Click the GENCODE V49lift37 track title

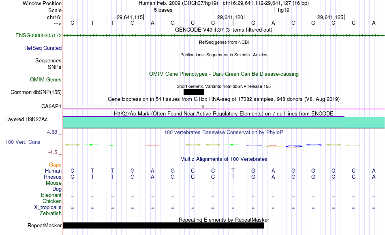click(223, 30)
